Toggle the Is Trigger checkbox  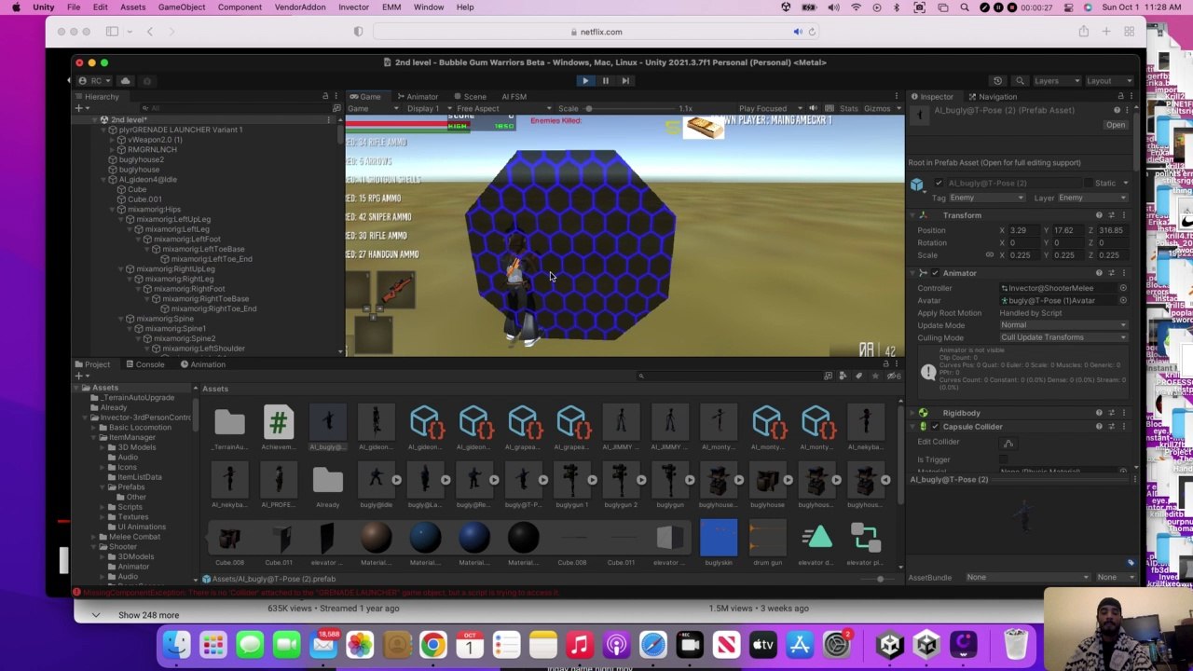coord(1003,459)
